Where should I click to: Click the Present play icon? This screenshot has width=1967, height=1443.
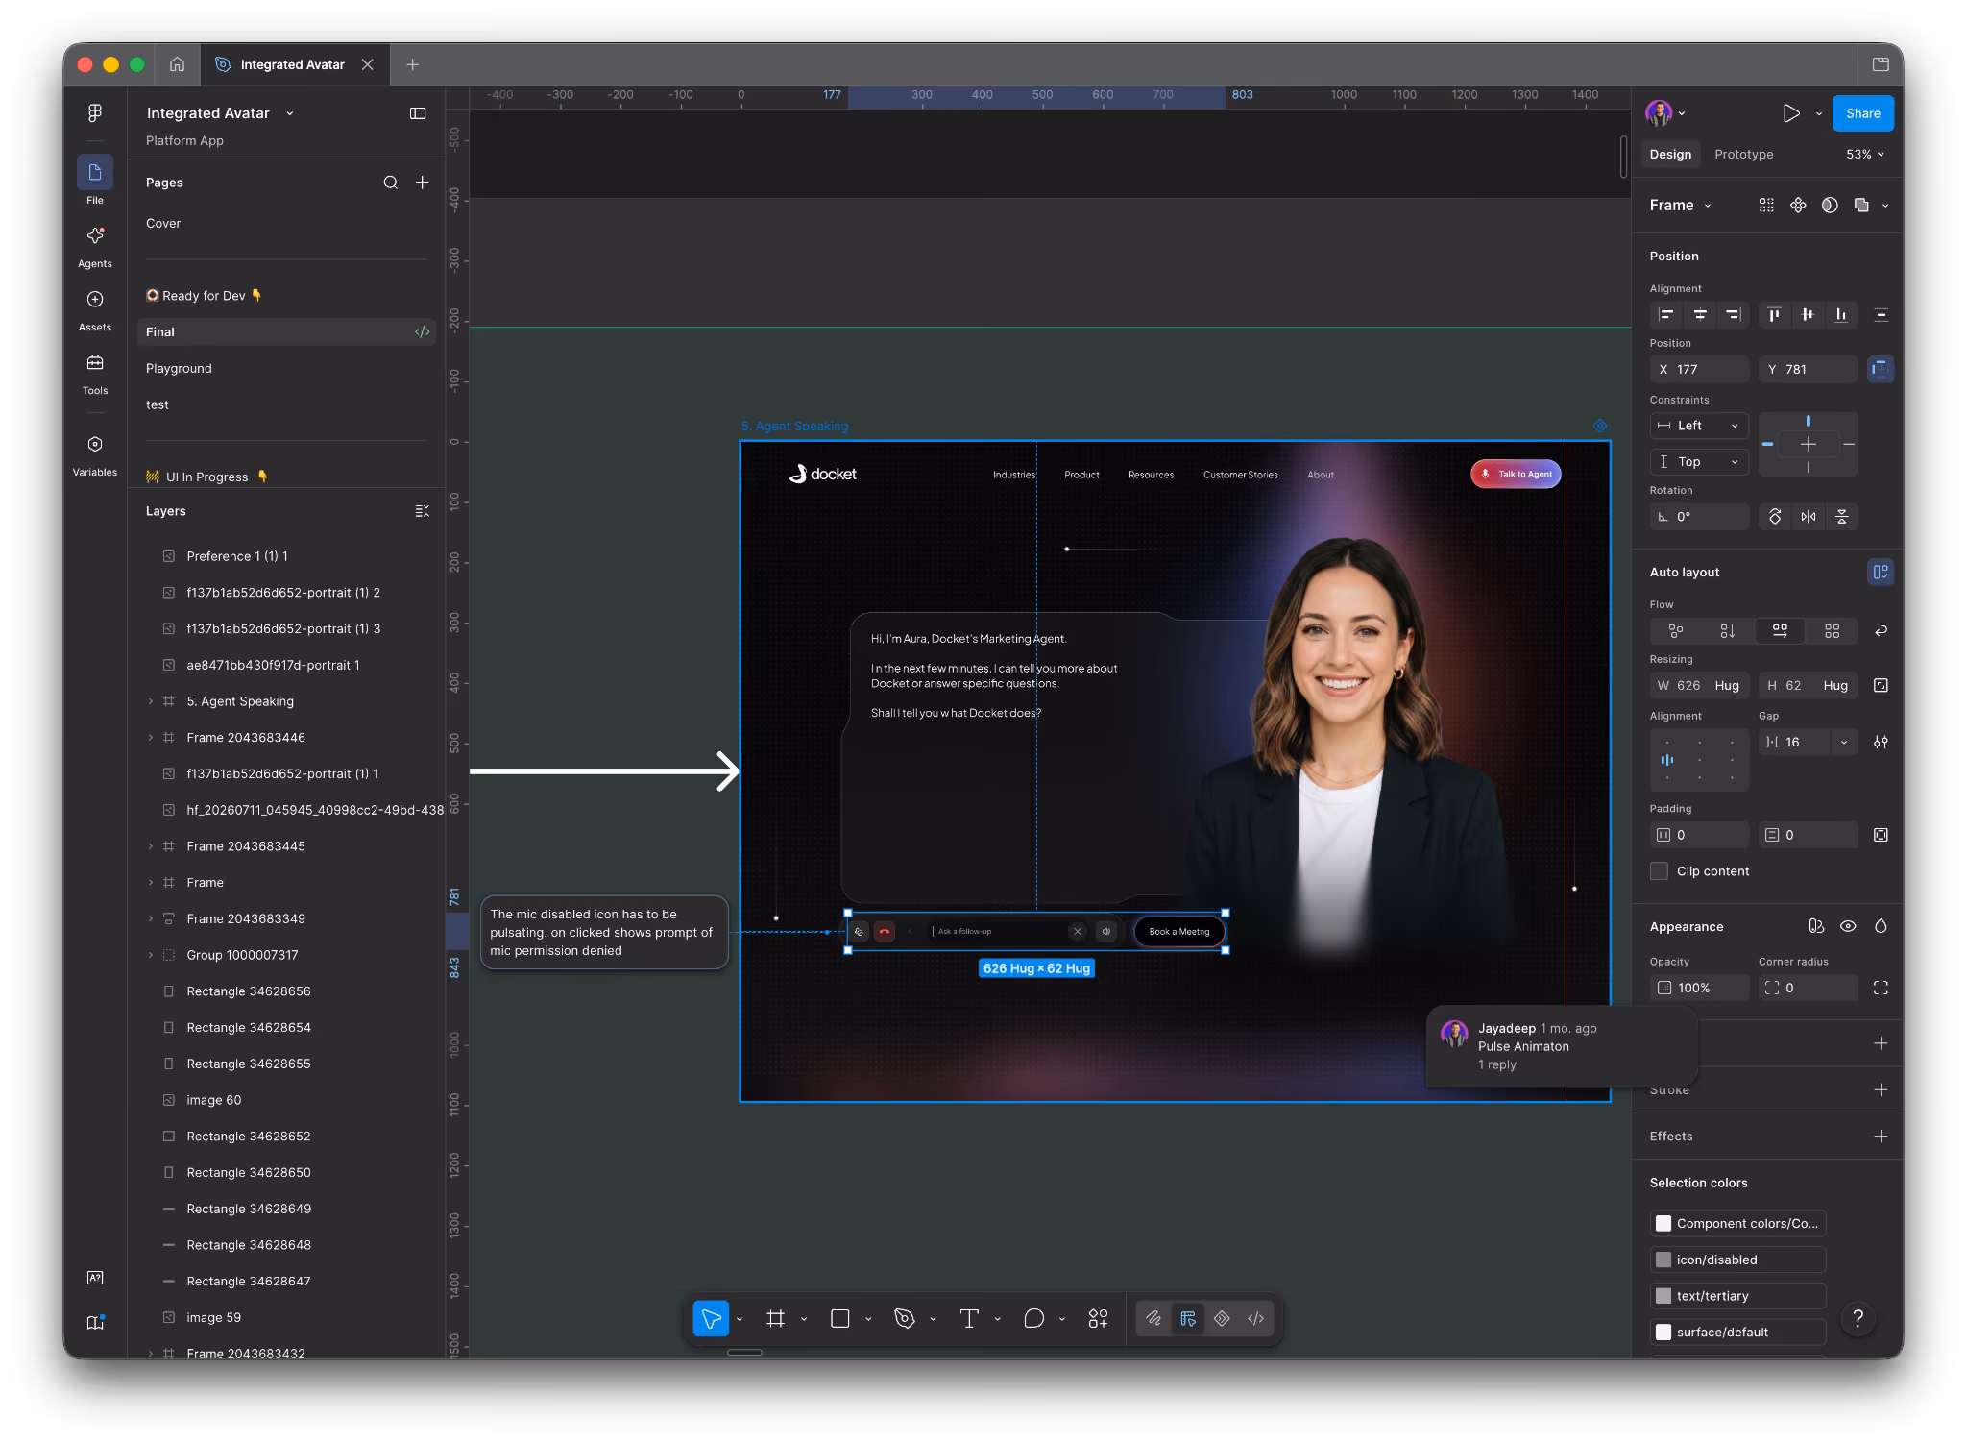[1791, 113]
